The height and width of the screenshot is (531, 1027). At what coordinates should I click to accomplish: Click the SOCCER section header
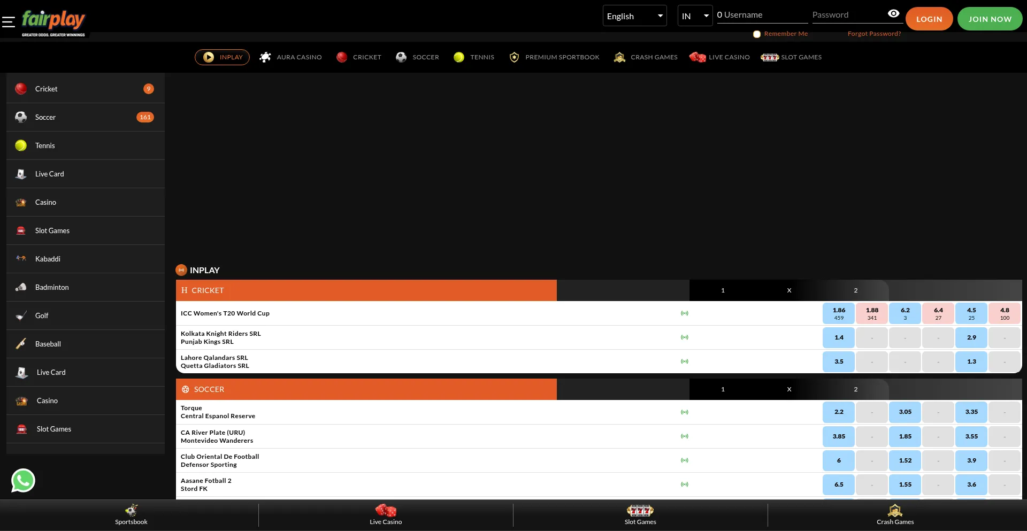(366, 389)
